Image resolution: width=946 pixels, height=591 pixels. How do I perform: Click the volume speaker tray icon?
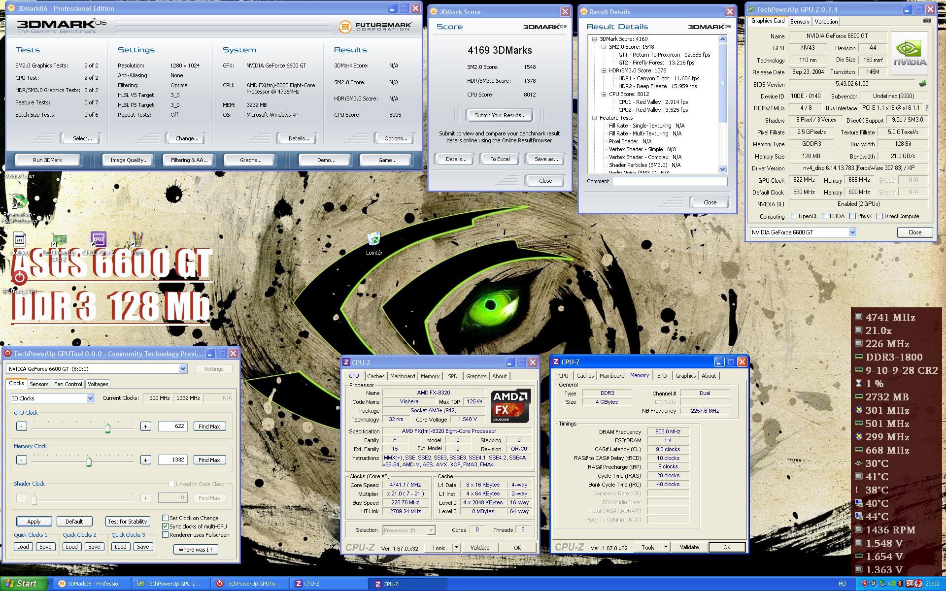click(900, 584)
